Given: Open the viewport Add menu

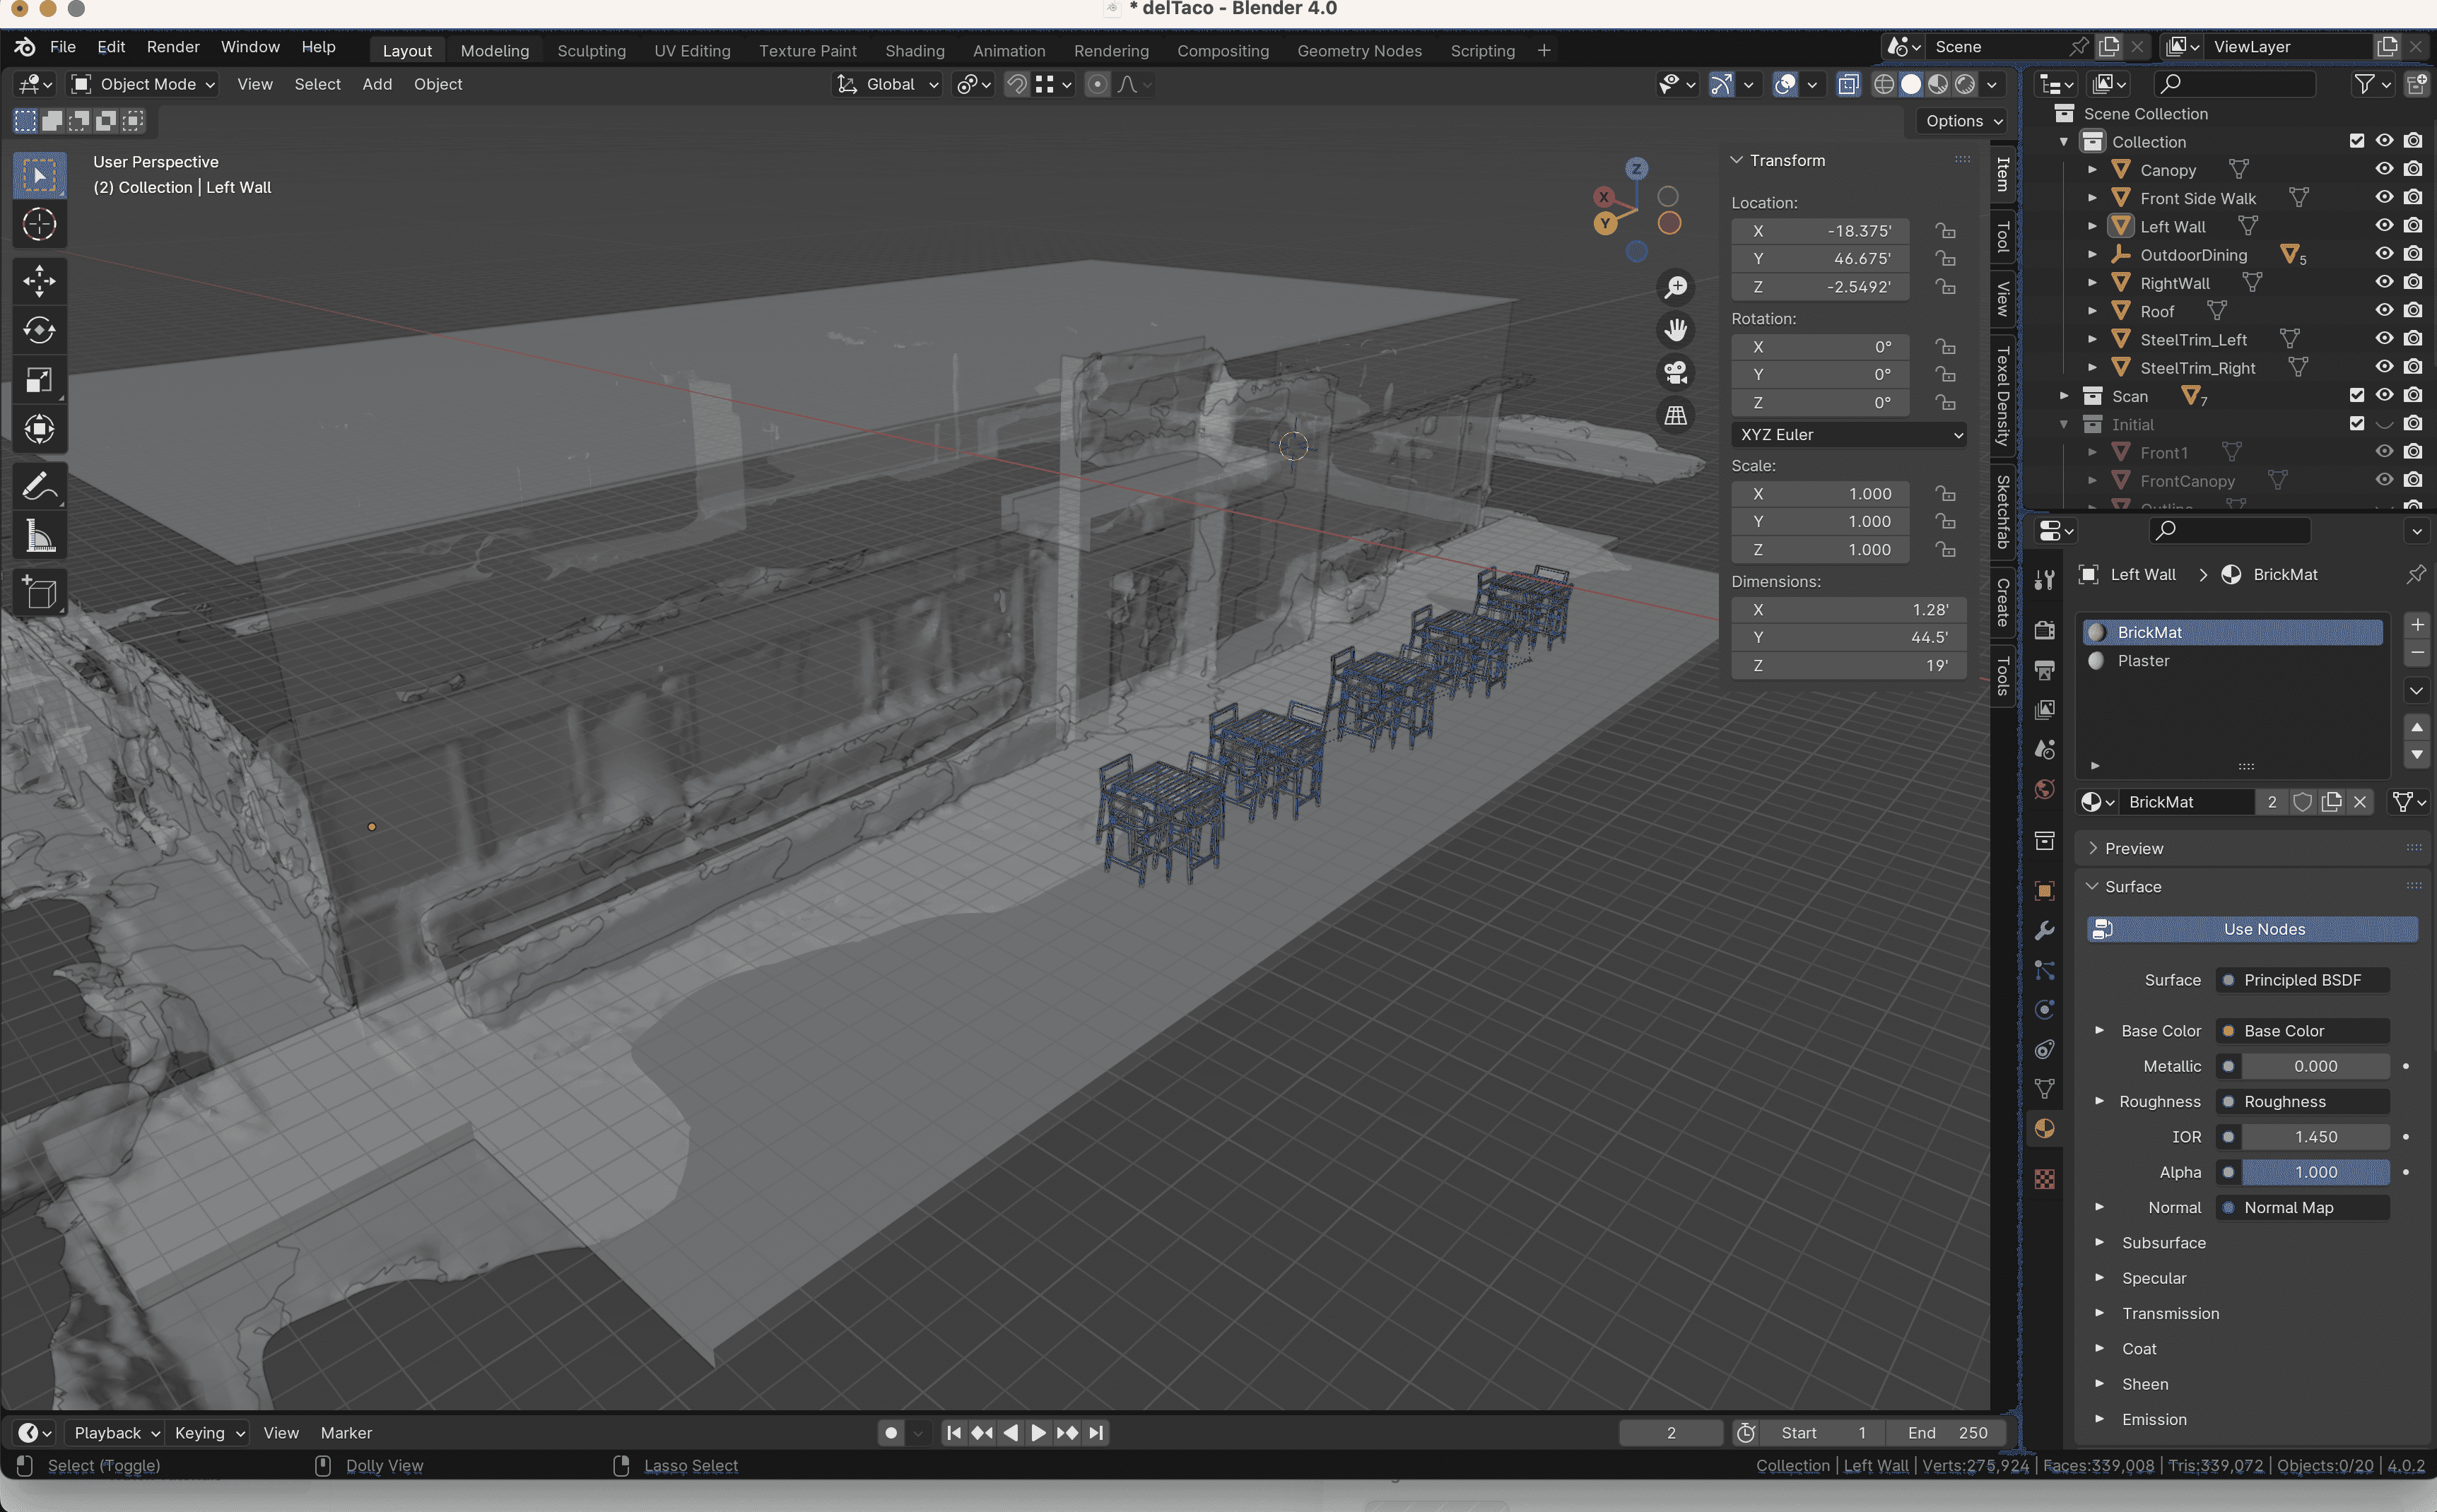Looking at the screenshot, I should tap(377, 84).
